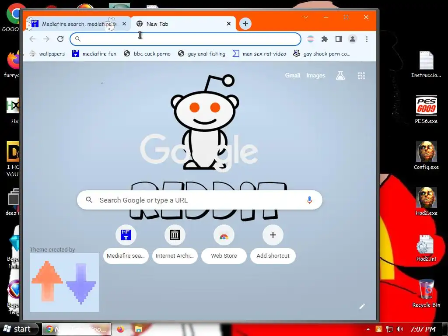Select the Recycle Bin icon
The image size is (448, 336).
pos(426,293)
